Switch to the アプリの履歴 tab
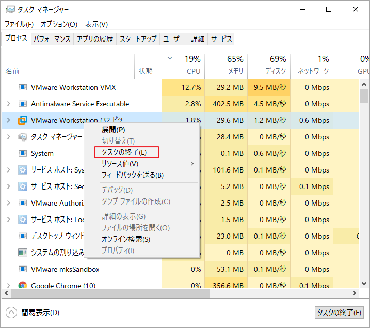Viewport: 370px width, 328px height. [95, 39]
